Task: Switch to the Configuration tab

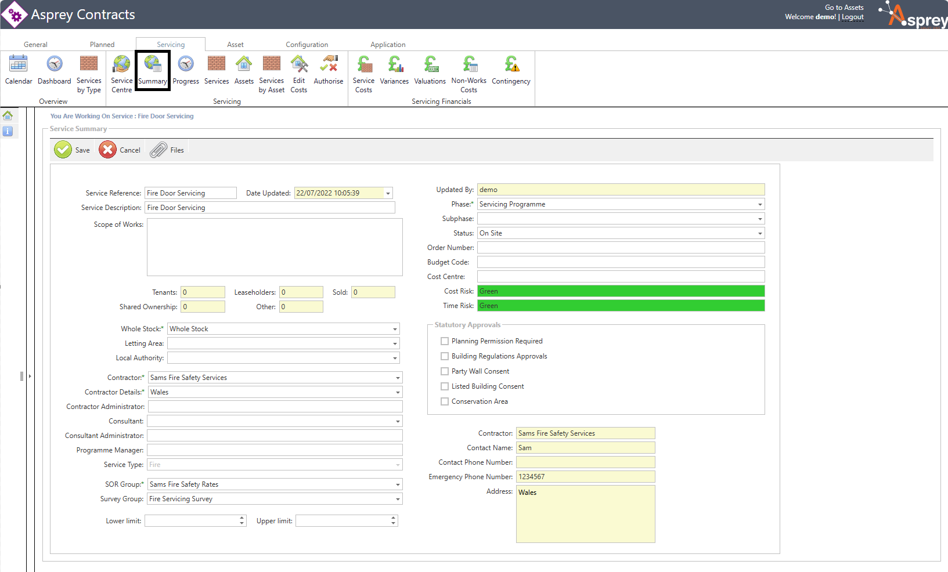Action: [307, 45]
